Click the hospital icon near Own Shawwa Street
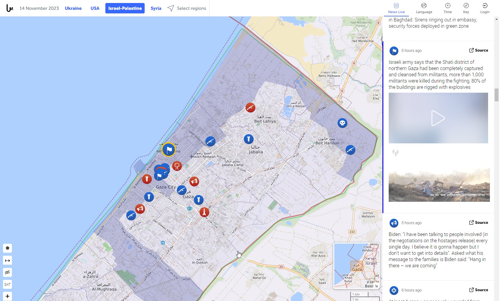The image size is (500, 301). (162, 243)
